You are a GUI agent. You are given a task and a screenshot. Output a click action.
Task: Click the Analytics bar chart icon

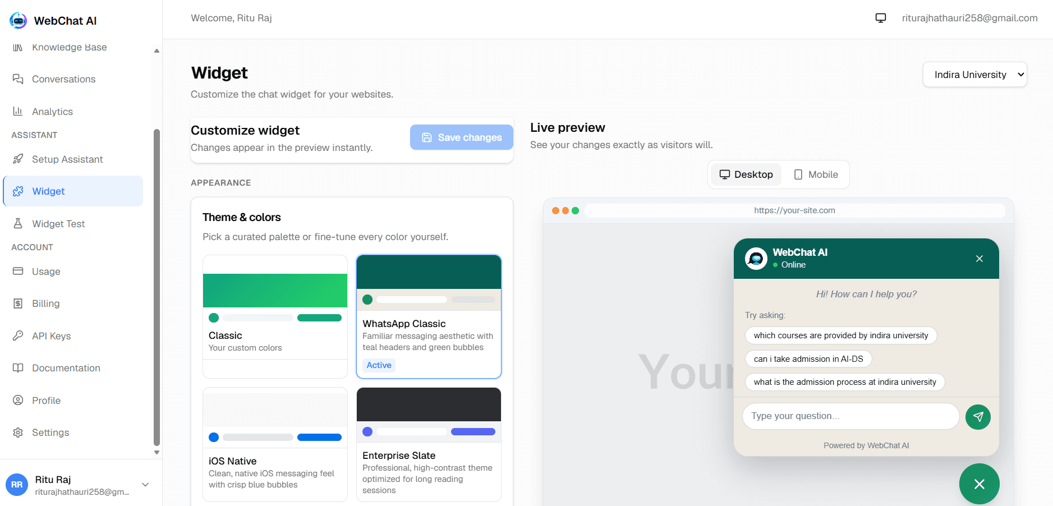(18, 111)
